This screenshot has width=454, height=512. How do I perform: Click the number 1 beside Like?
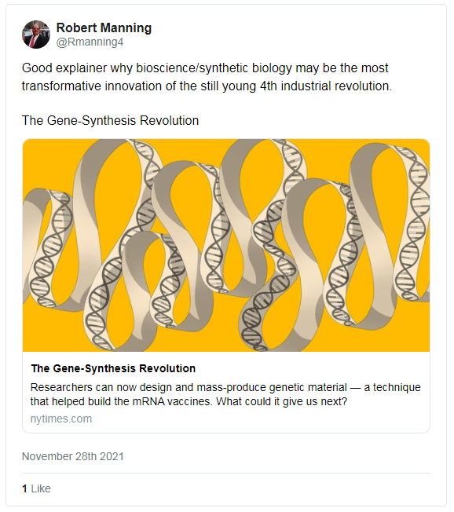pyautogui.click(x=24, y=488)
